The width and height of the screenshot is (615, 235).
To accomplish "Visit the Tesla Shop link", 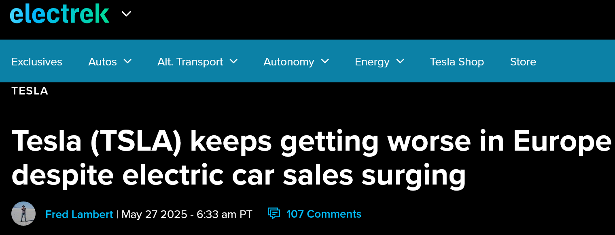I will [457, 62].
